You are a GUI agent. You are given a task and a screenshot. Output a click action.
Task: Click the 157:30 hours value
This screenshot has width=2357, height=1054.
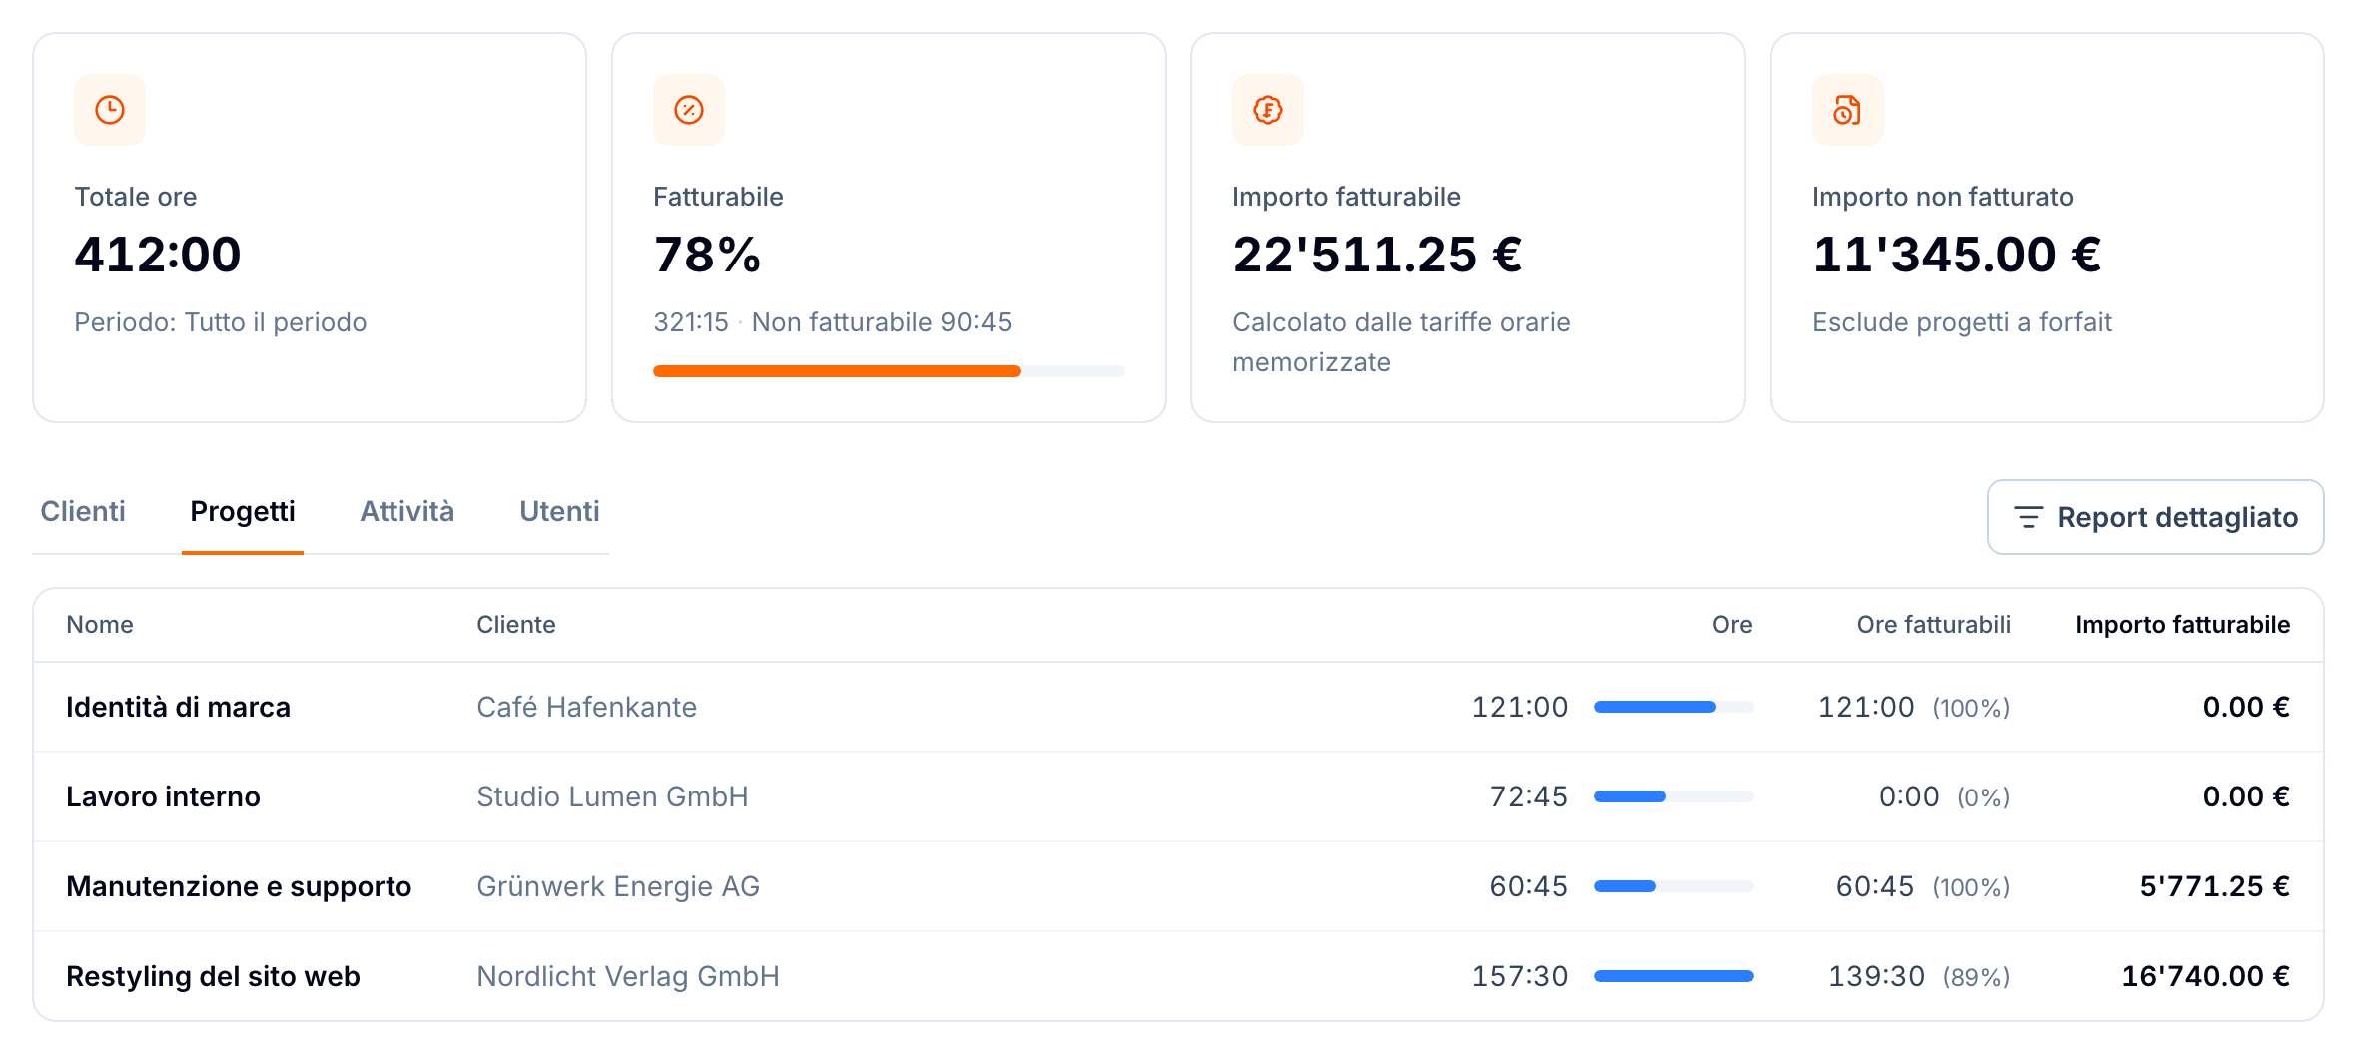(x=1519, y=976)
